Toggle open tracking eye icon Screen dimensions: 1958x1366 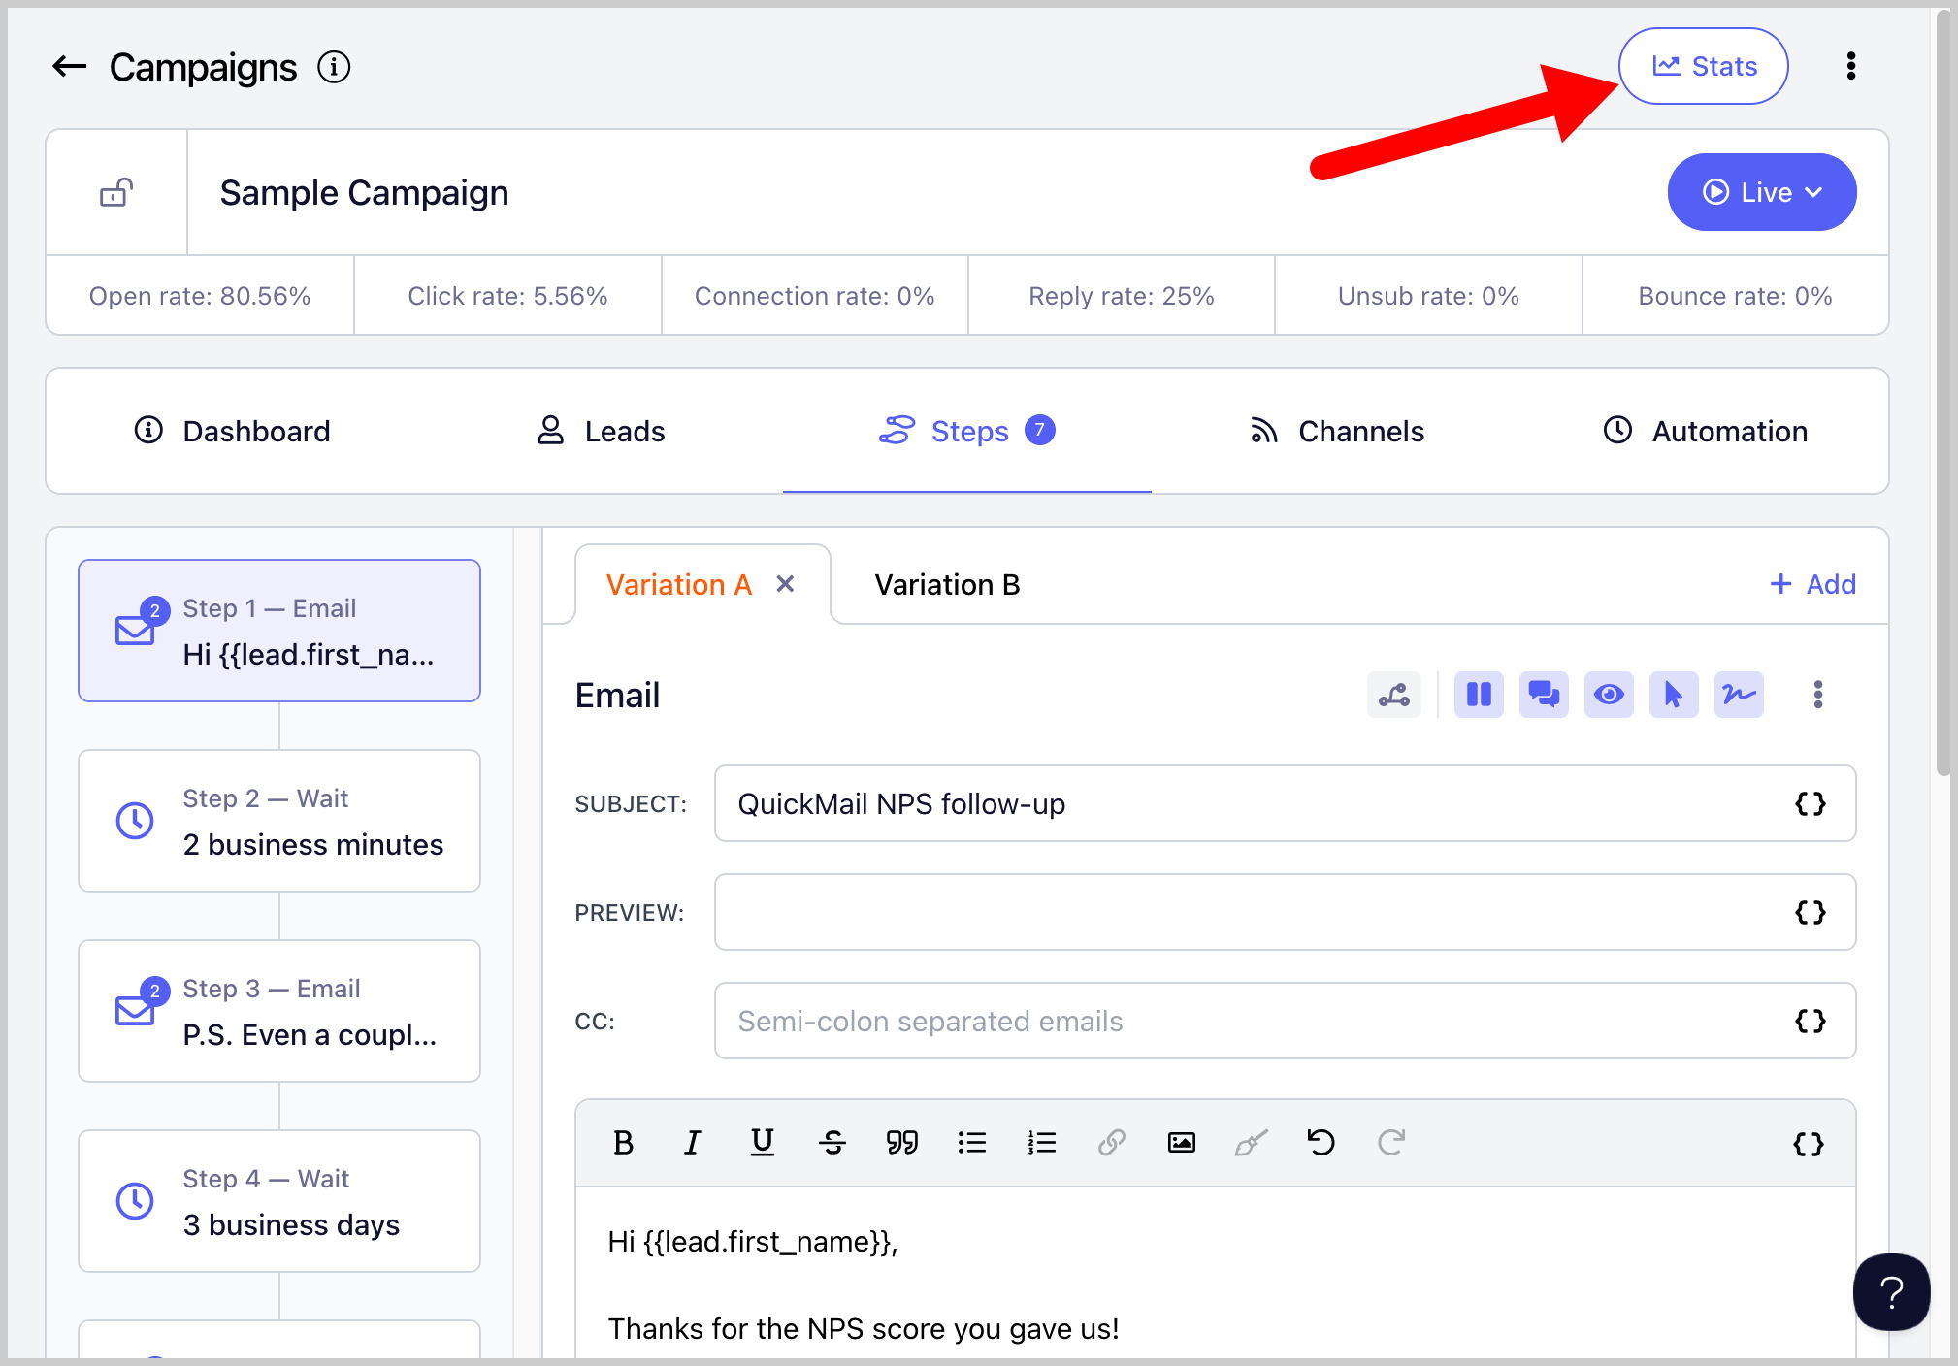point(1609,695)
